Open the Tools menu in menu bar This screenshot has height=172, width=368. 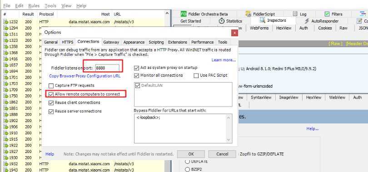[x=50, y=5]
